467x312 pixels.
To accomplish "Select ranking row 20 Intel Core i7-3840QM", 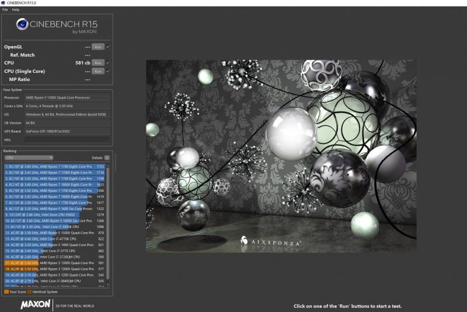I will pyautogui.click(x=54, y=281).
